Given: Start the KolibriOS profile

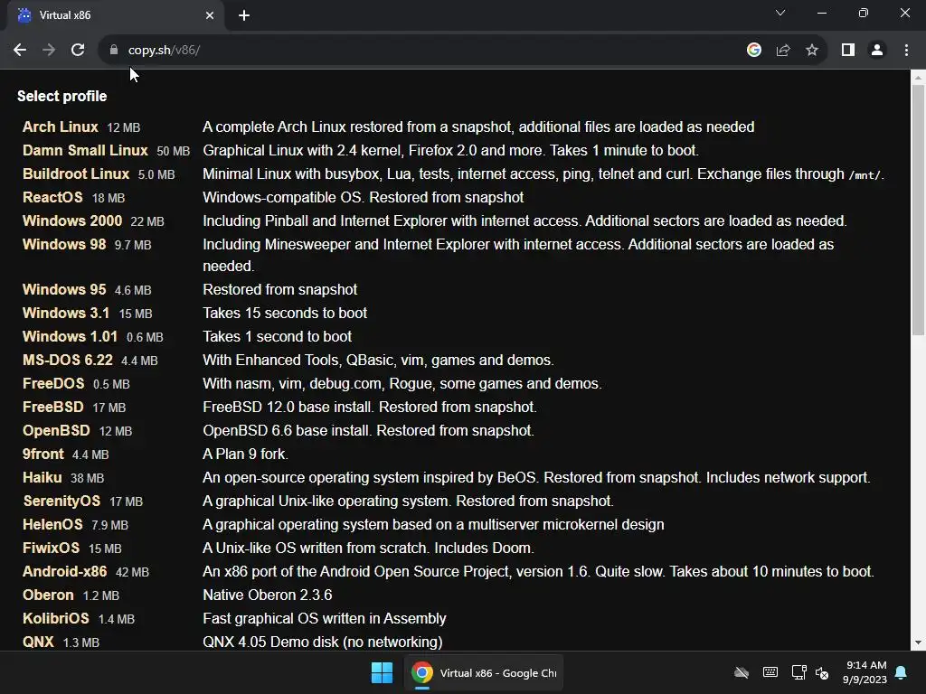Looking at the screenshot, I should pos(55,618).
